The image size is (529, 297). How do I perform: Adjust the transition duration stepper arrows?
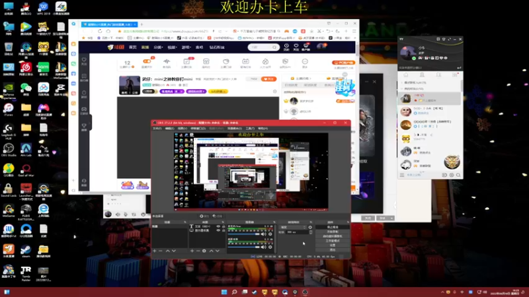pyautogui.click(x=310, y=232)
